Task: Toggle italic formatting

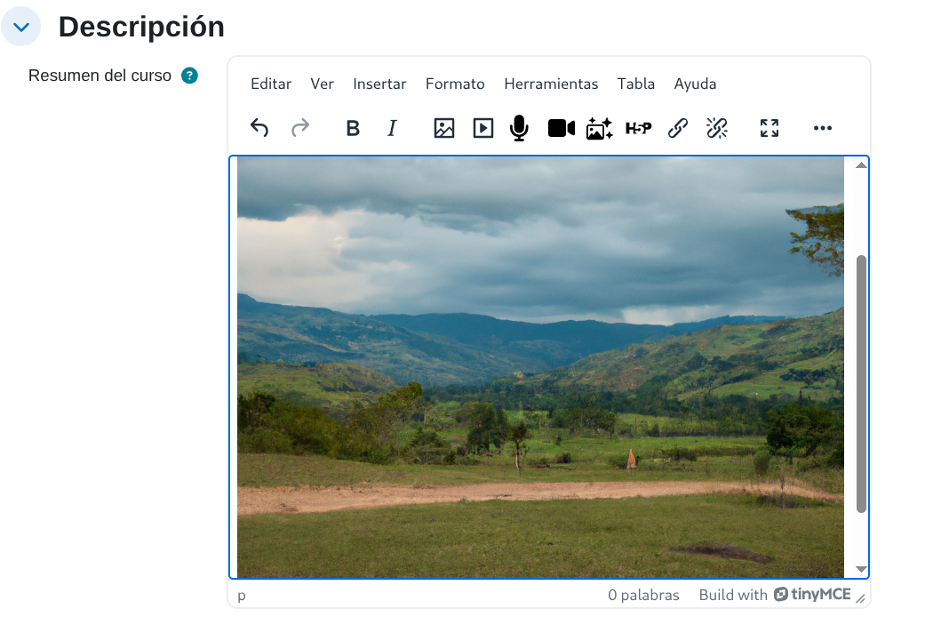Action: click(391, 127)
